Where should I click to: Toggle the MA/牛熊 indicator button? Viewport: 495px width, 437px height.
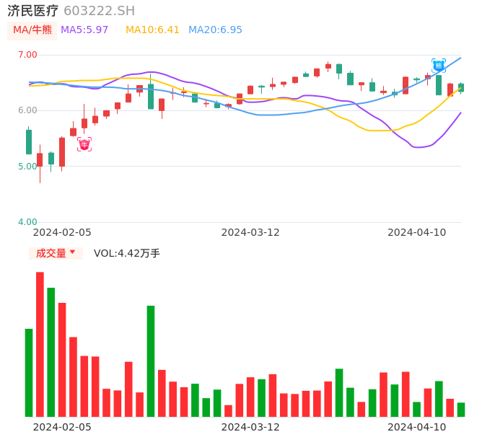[32, 30]
